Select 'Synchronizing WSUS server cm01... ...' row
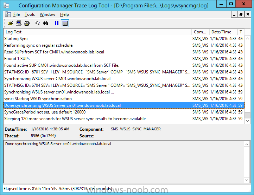Viewport: 254px width, 195px height. 124,92
